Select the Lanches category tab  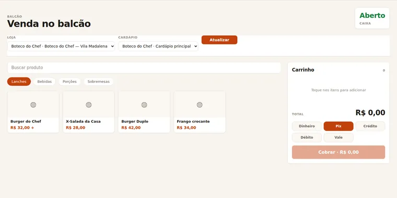pyautogui.click(x=19, y=82)
